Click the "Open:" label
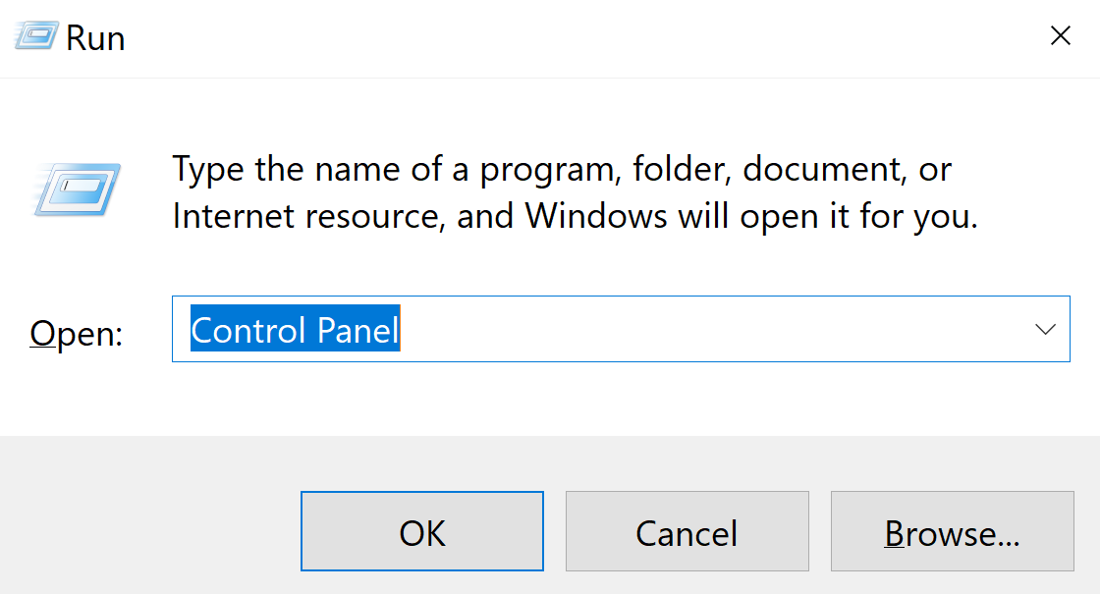 [76, 334]
